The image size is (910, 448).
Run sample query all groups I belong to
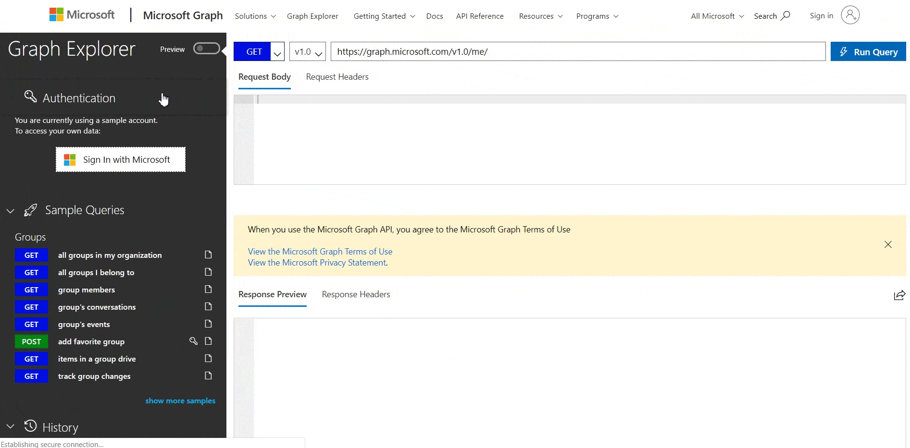(x=96, y=272)
